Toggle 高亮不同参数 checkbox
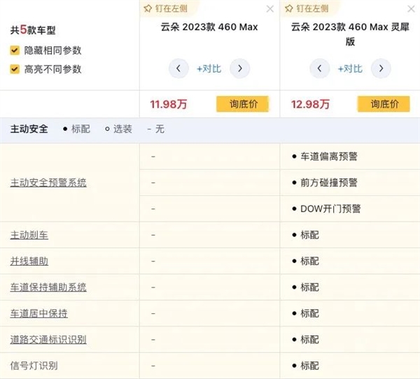Viewport: 420px width, 379px height. point(15,69)
